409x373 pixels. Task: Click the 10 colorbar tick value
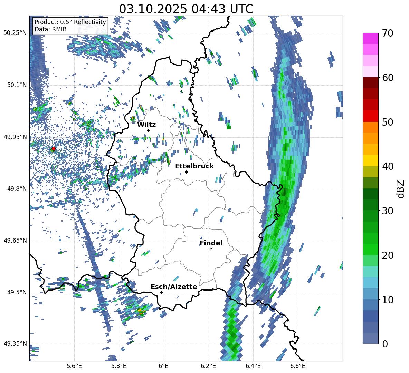pyautogui.click(x=388, y=300)
